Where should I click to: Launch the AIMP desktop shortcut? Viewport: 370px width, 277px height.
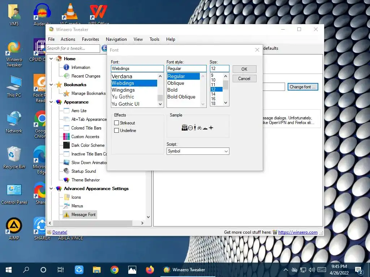coord(14,226)
